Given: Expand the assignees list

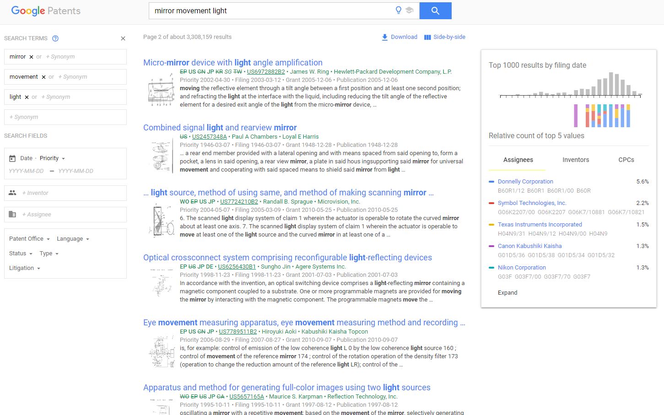Looking at the screenshot, I should click(x=507, y=293).
